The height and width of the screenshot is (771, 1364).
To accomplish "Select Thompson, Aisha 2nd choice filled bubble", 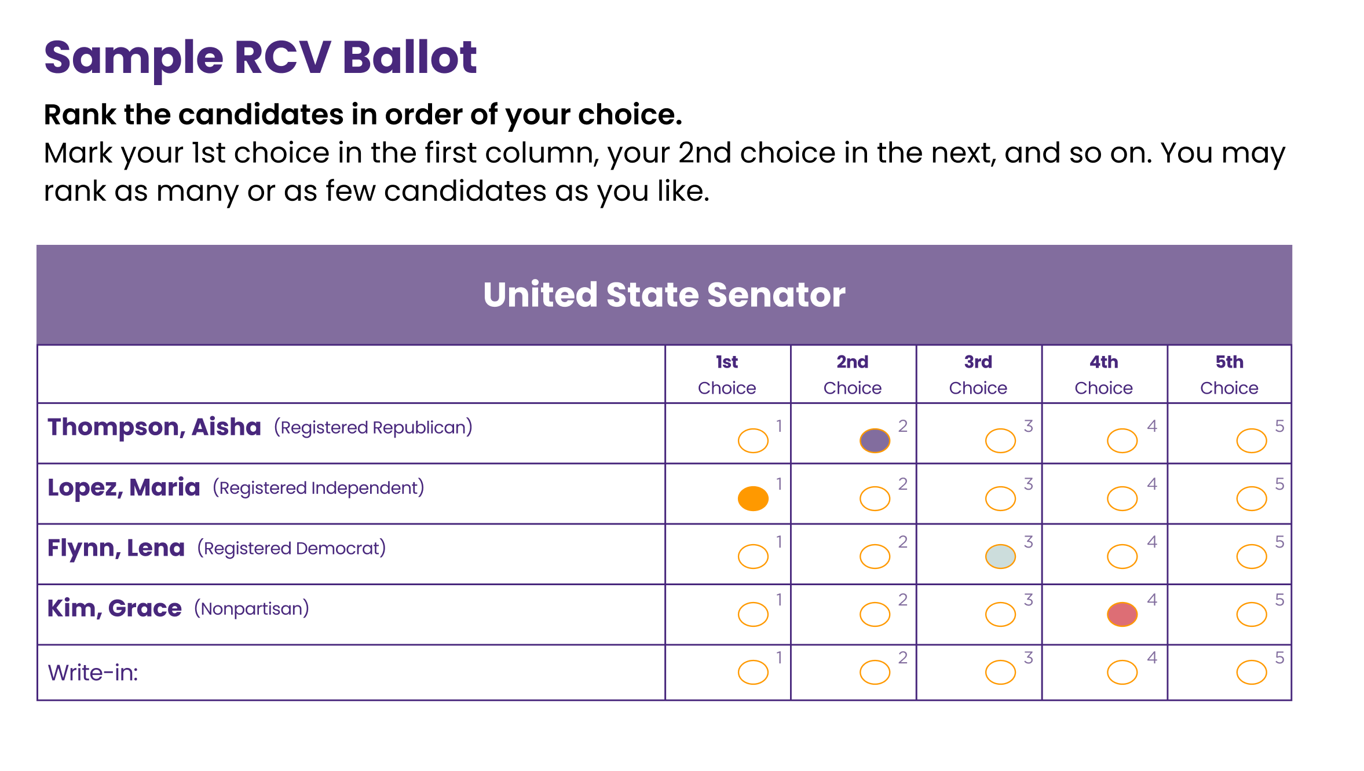I will [x=875, y=440].
